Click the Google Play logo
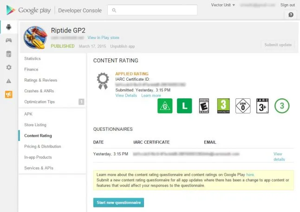Screen dimensions: 300x212 coord(28,10)
